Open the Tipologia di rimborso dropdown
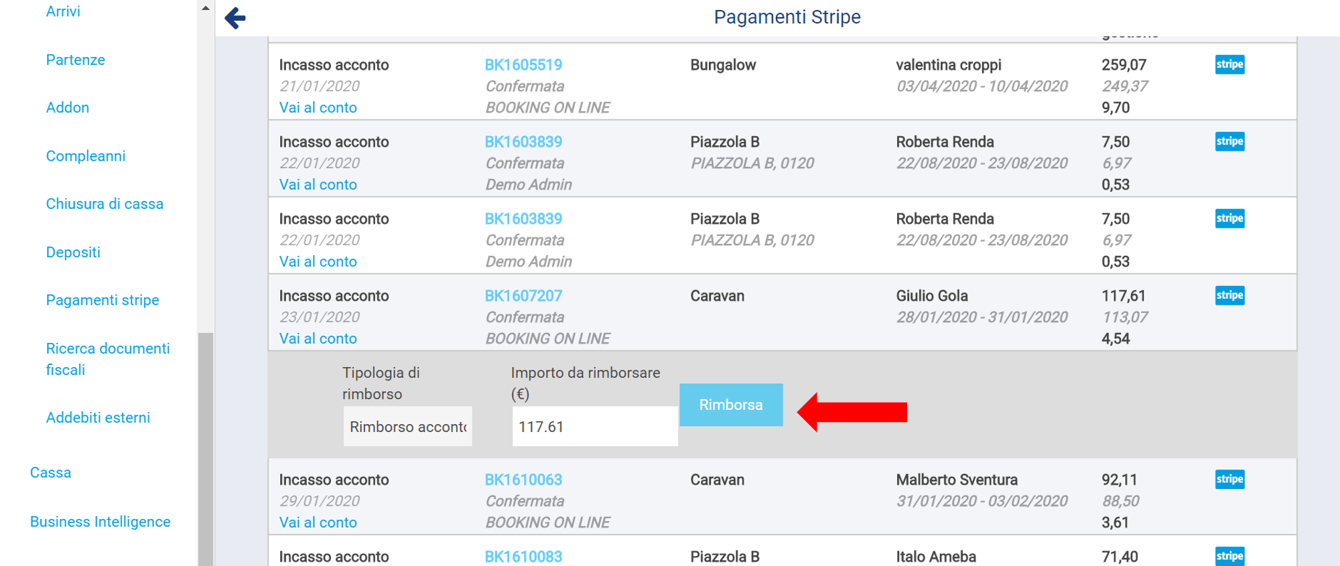Image resolution: width=1340 pixels, height=566 pixels. [x=407, y=427]
